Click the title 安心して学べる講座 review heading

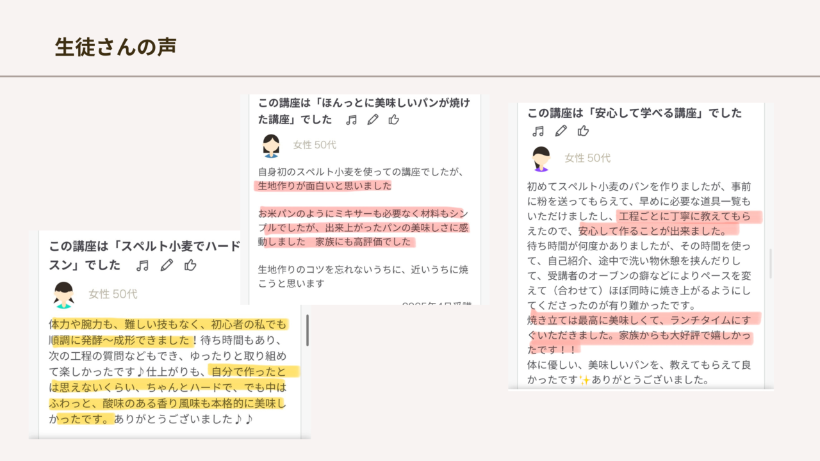(634, 113)
